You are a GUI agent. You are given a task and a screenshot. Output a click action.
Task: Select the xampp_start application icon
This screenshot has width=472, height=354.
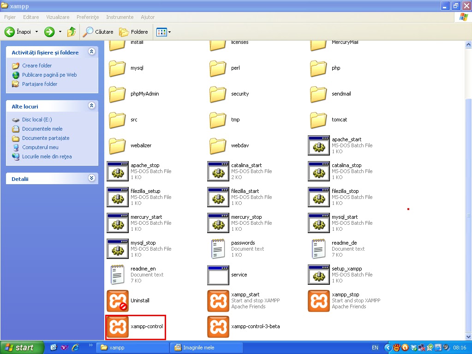coord(218,301)
